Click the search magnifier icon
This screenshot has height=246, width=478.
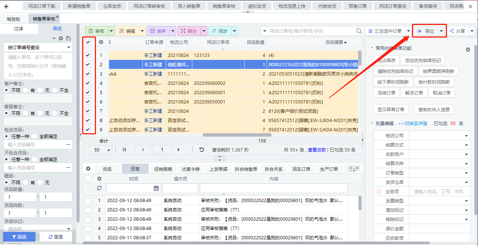click(359, 31)
